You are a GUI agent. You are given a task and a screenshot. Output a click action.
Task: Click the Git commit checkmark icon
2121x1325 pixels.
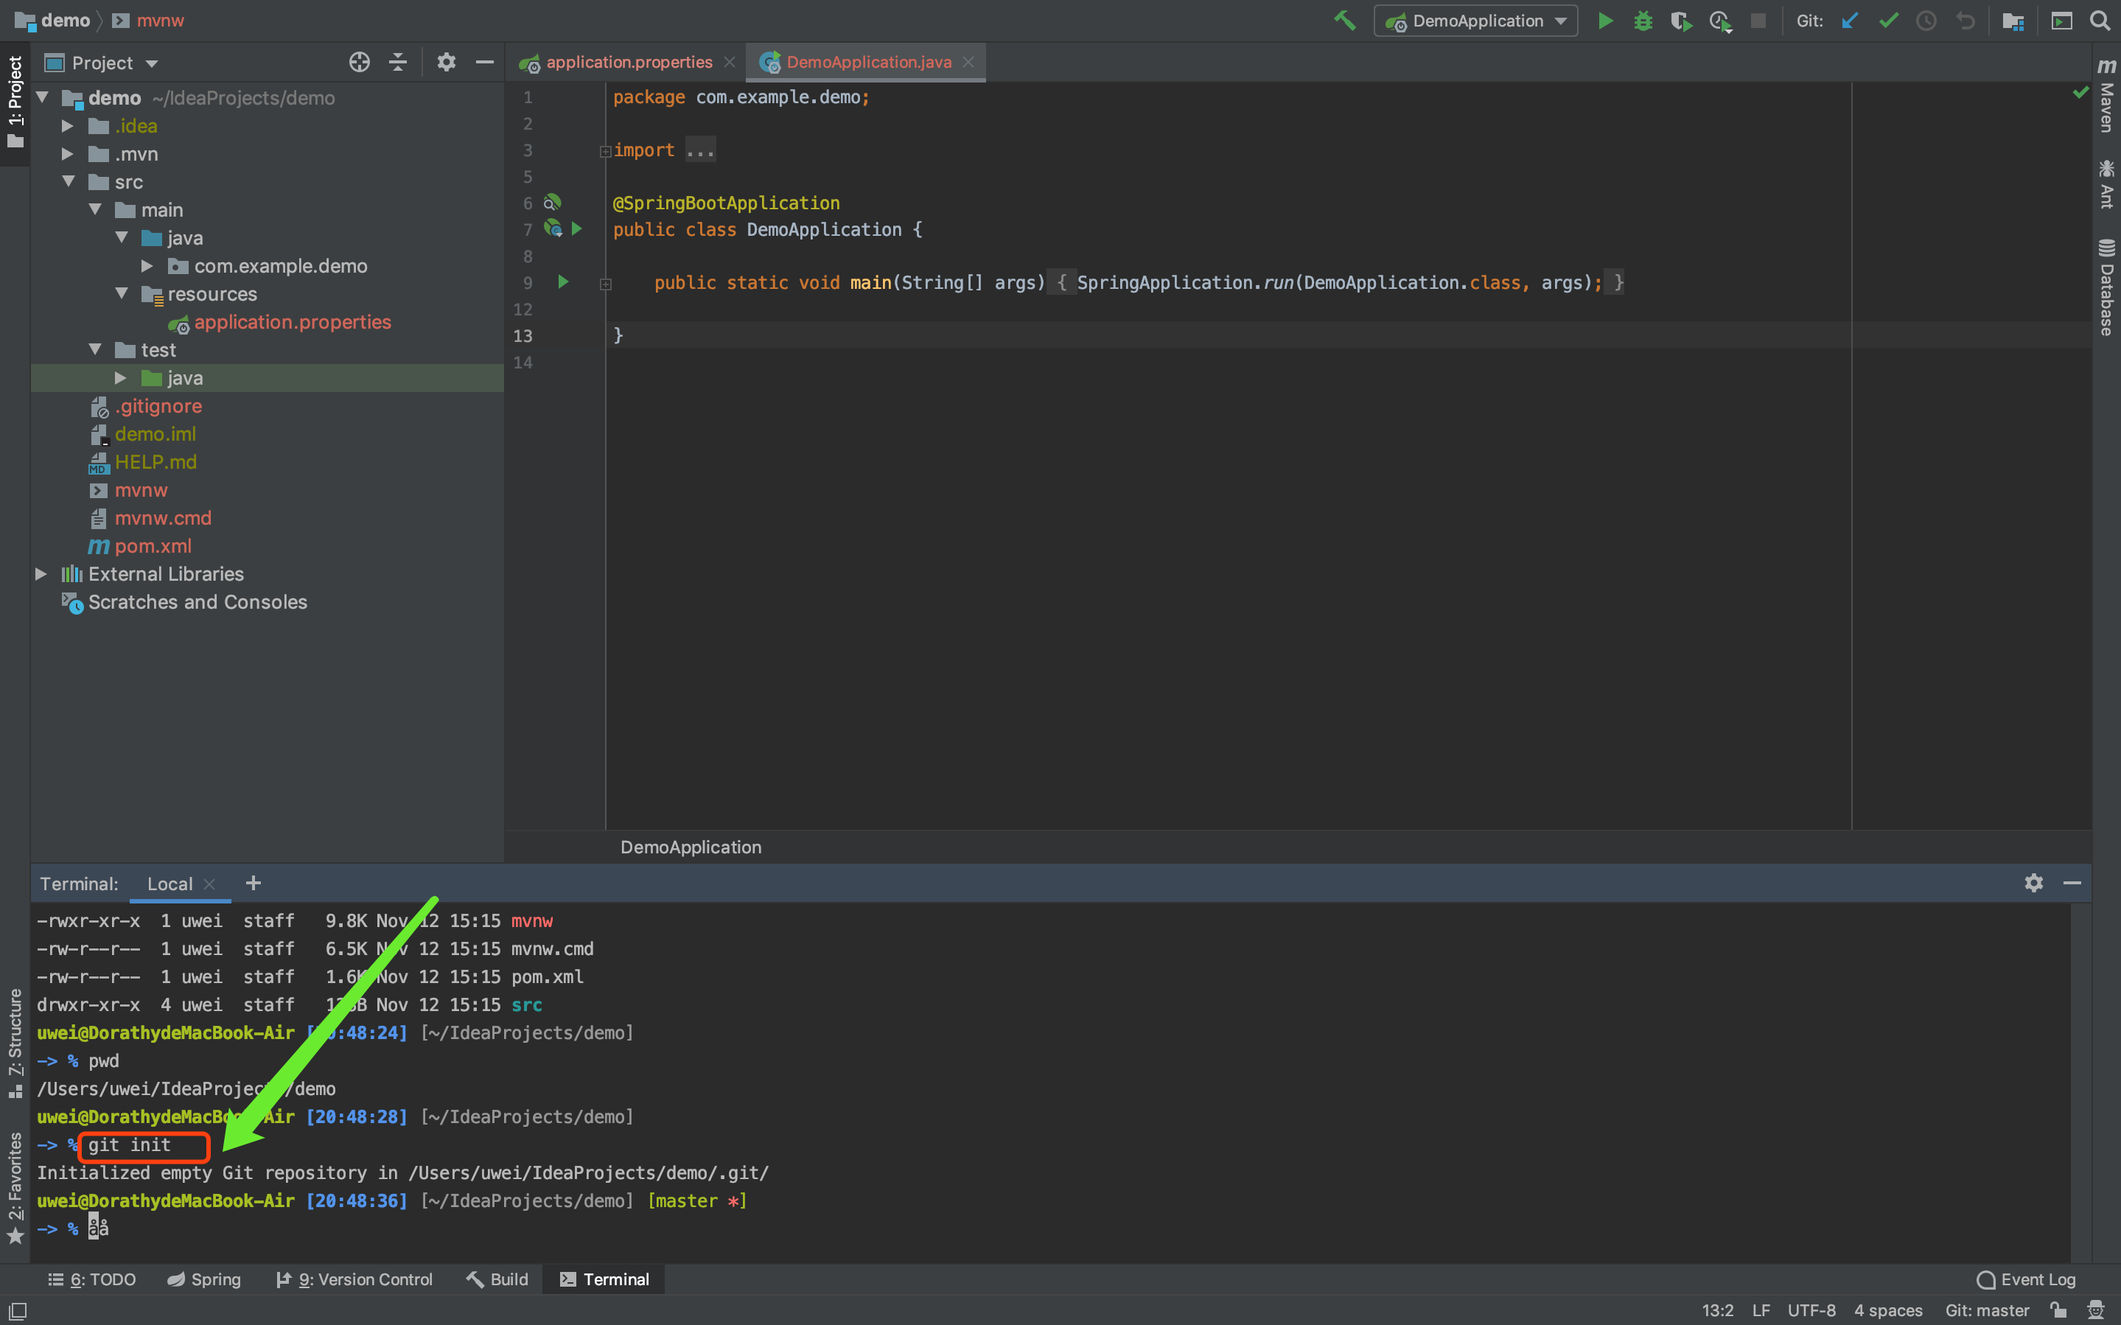1888,20
